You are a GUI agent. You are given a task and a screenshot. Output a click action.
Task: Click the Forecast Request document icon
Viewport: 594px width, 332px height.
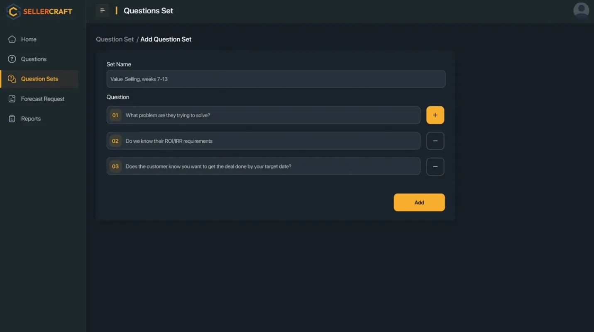point(12,99)
